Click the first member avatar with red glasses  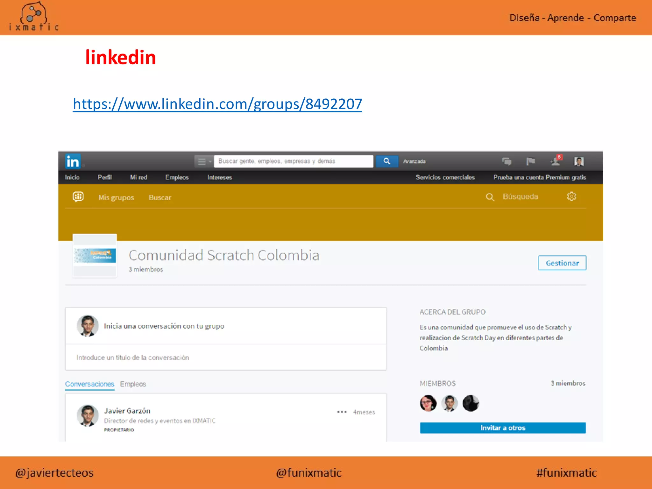coord(428,403)
